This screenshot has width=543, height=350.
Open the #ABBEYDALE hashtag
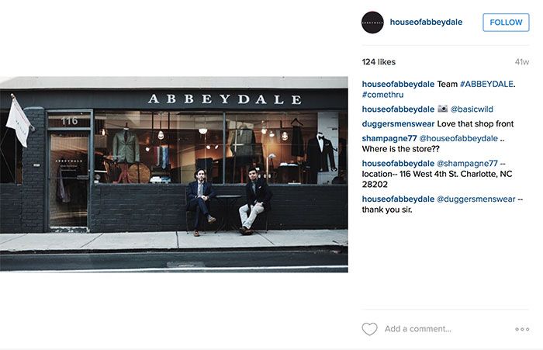[x=486, y=84]
